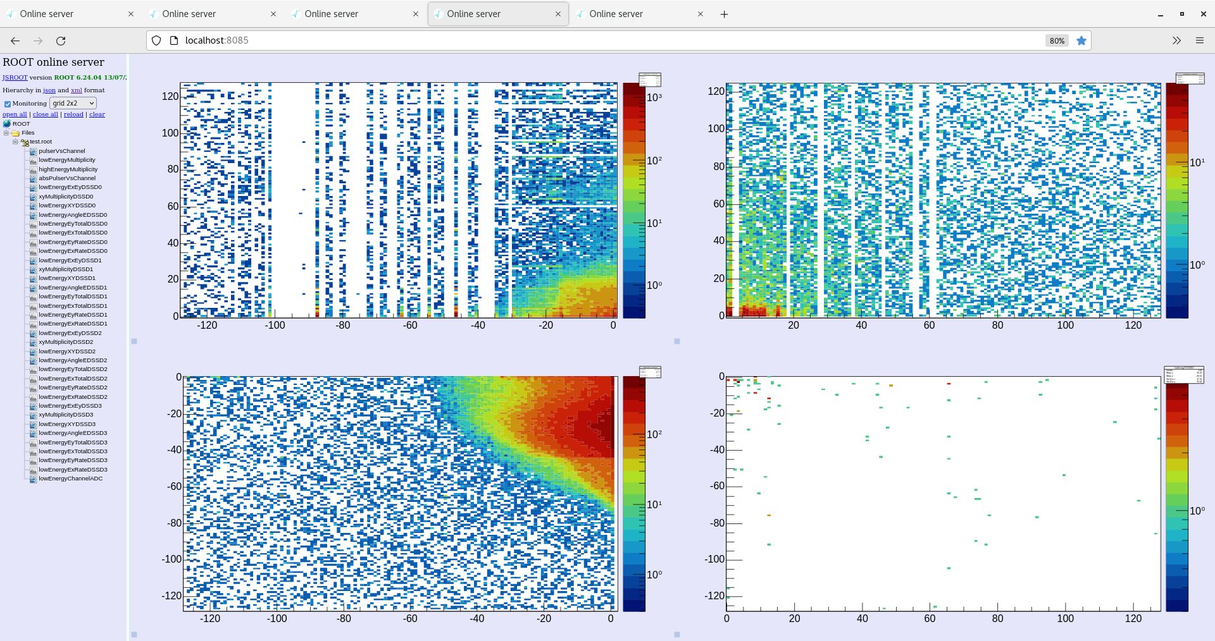Viewport: 1215px width, 641px height.
Task: Click the highEnergyMultiplicity histogram icon
Action: click(32, 169)
